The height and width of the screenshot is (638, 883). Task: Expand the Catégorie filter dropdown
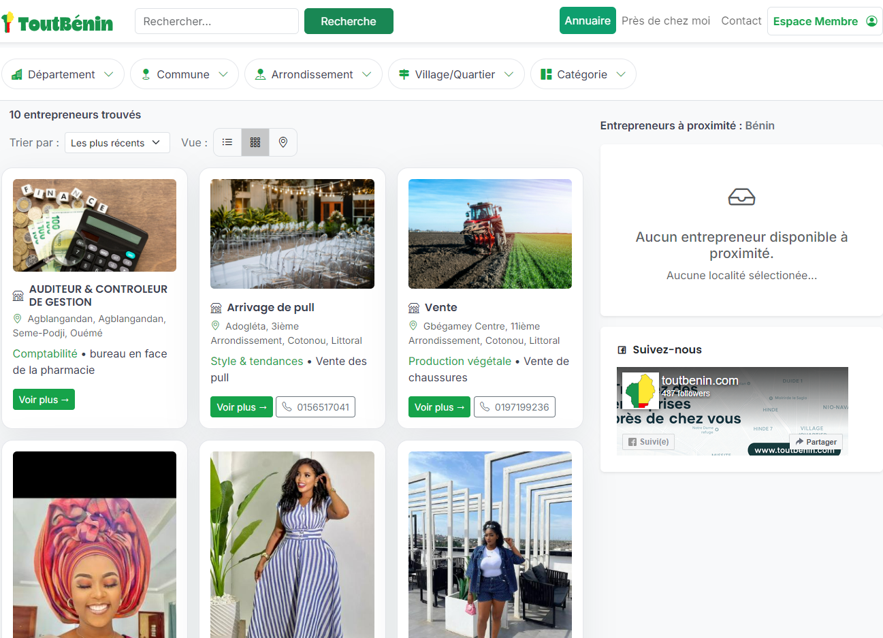(583, 74)
